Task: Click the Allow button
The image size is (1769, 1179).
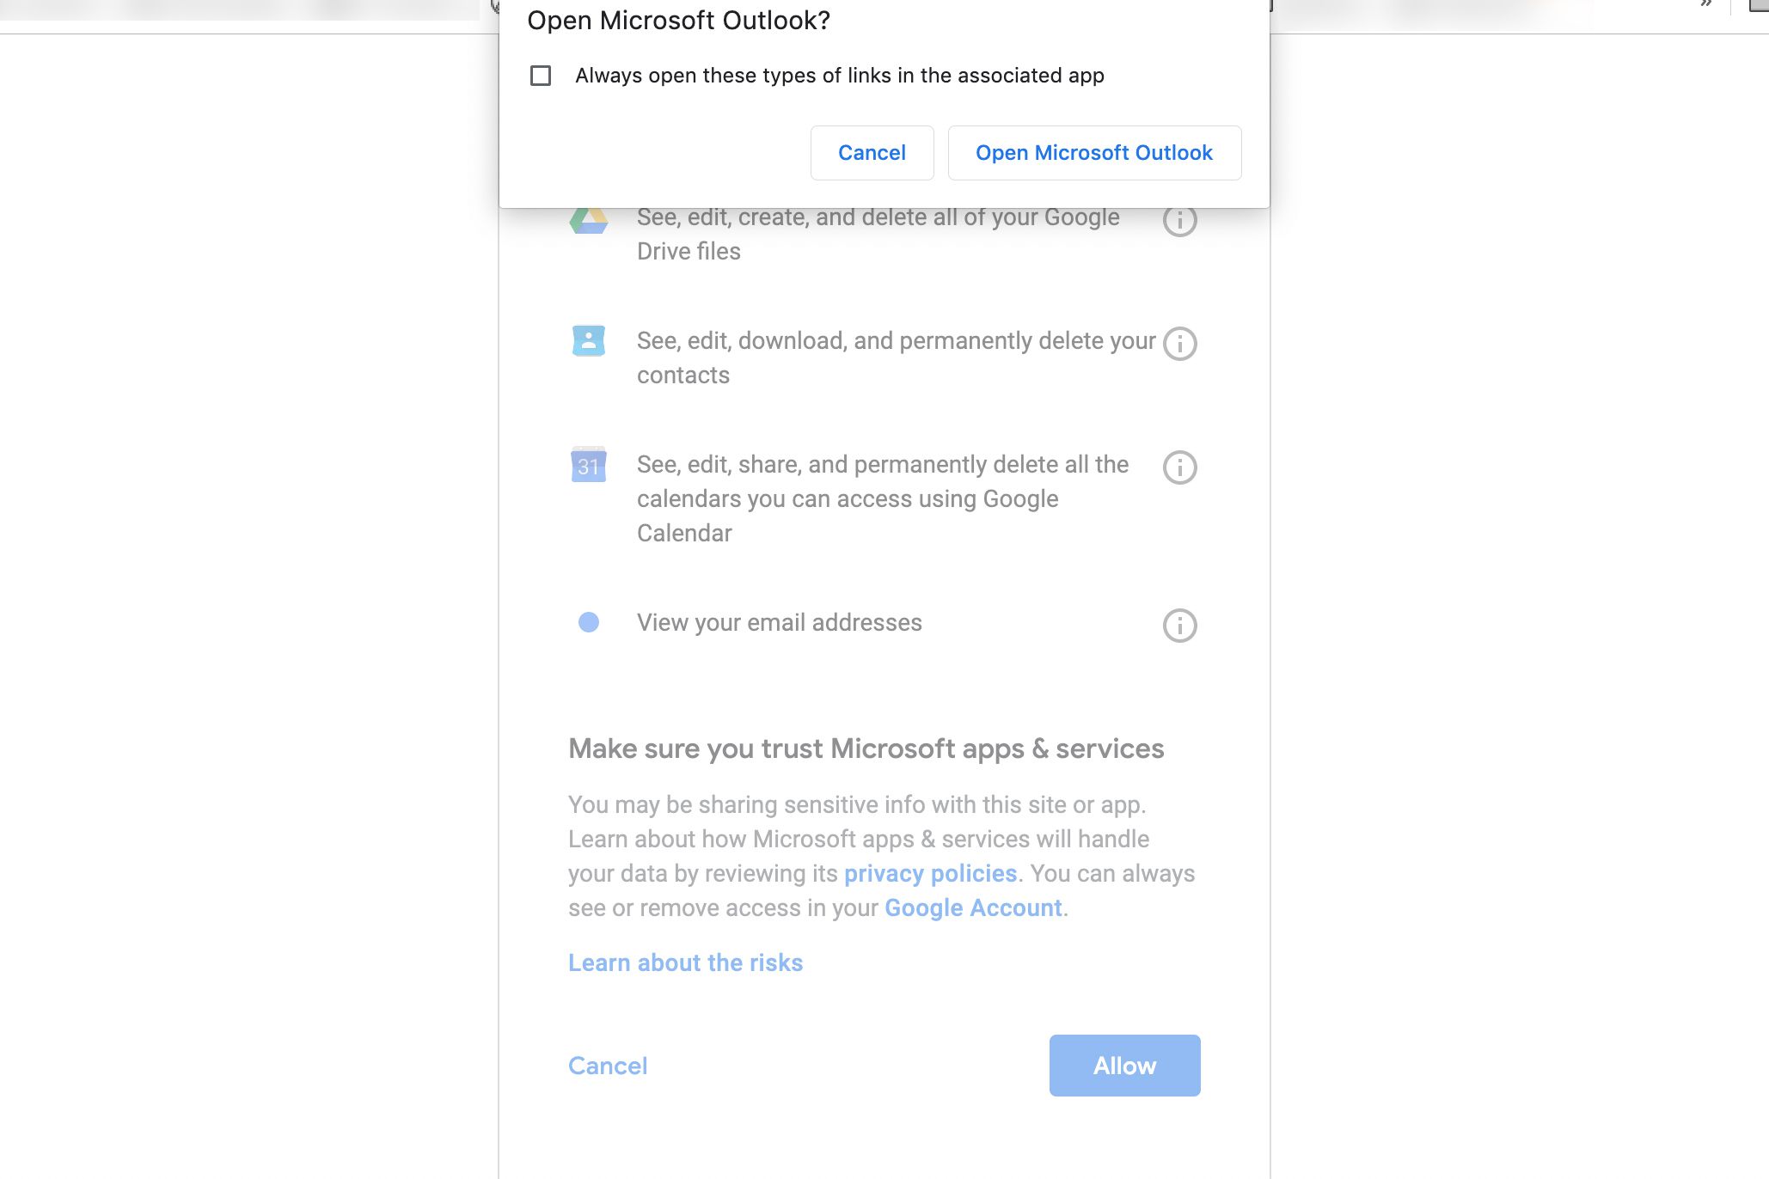Action: (1124, 1066)
